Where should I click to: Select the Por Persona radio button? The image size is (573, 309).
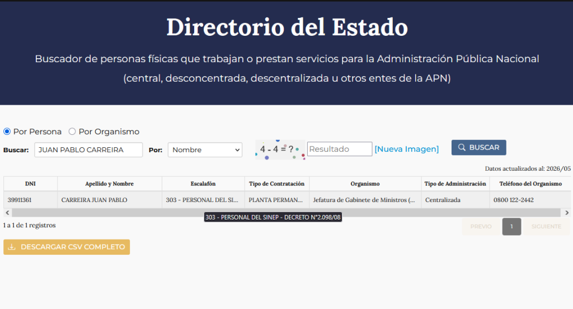pyautogui.click(x=7, y=132)
